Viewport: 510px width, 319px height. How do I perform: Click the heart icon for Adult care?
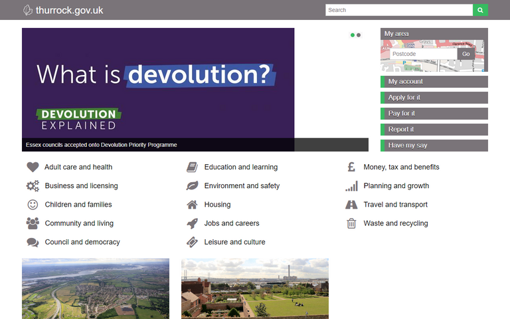(x=33, y=167)
